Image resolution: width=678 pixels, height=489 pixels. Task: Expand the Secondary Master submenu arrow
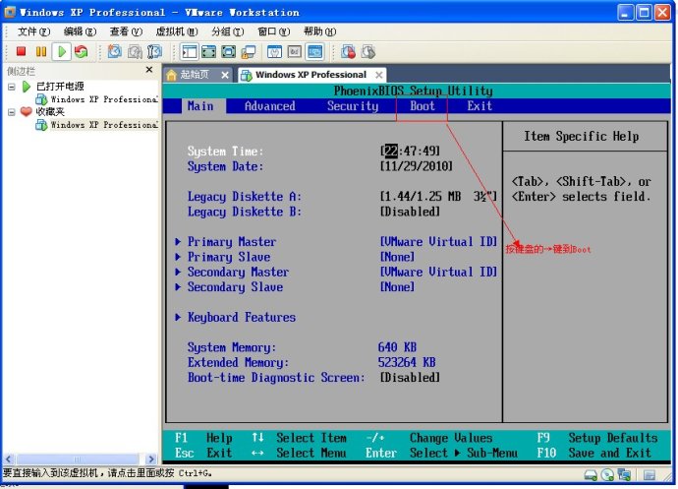pos(178,272)
